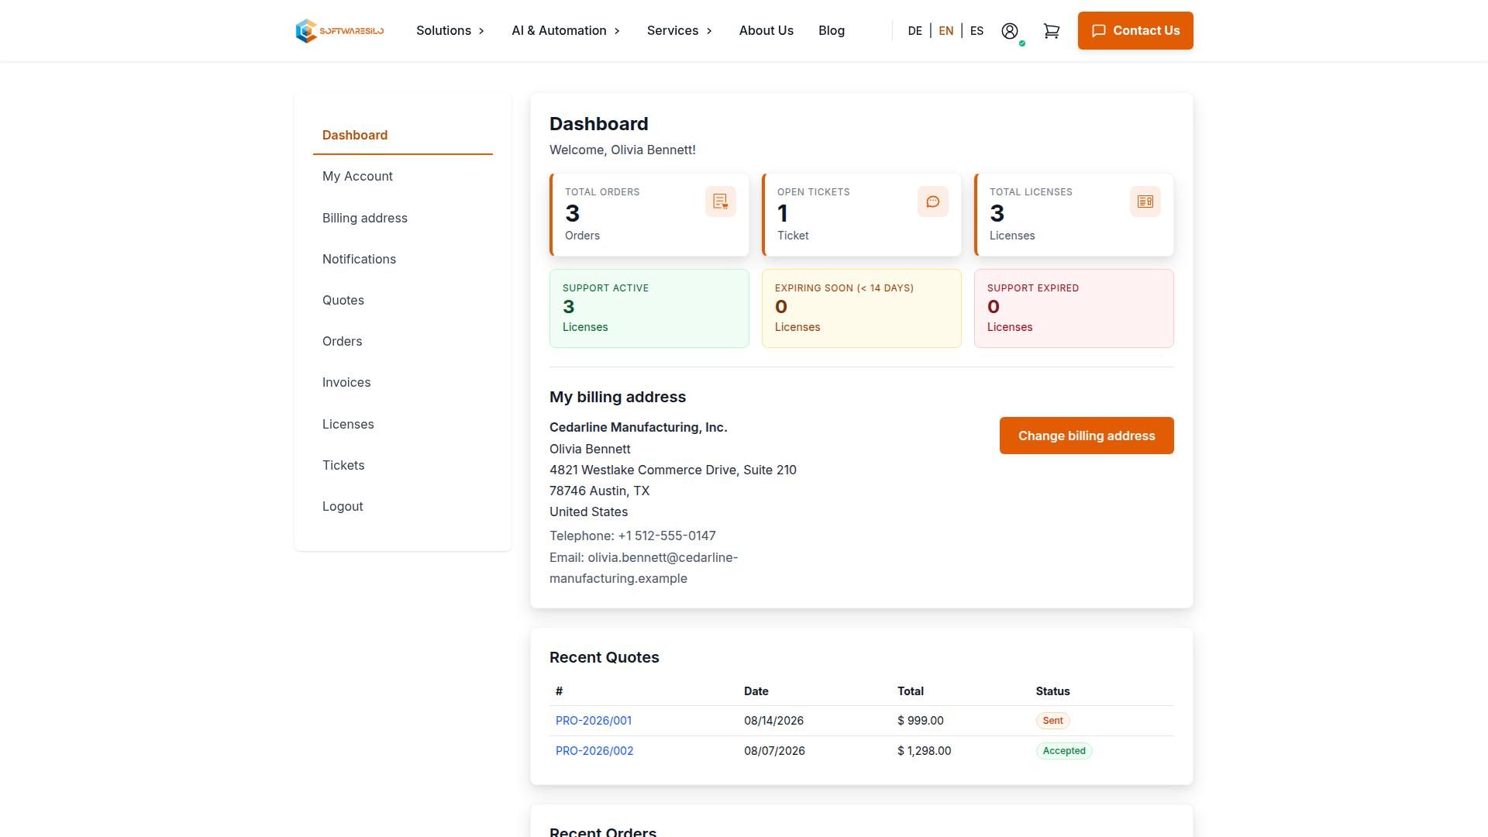Open Quotes in sidebar

[x=403, y=300]
